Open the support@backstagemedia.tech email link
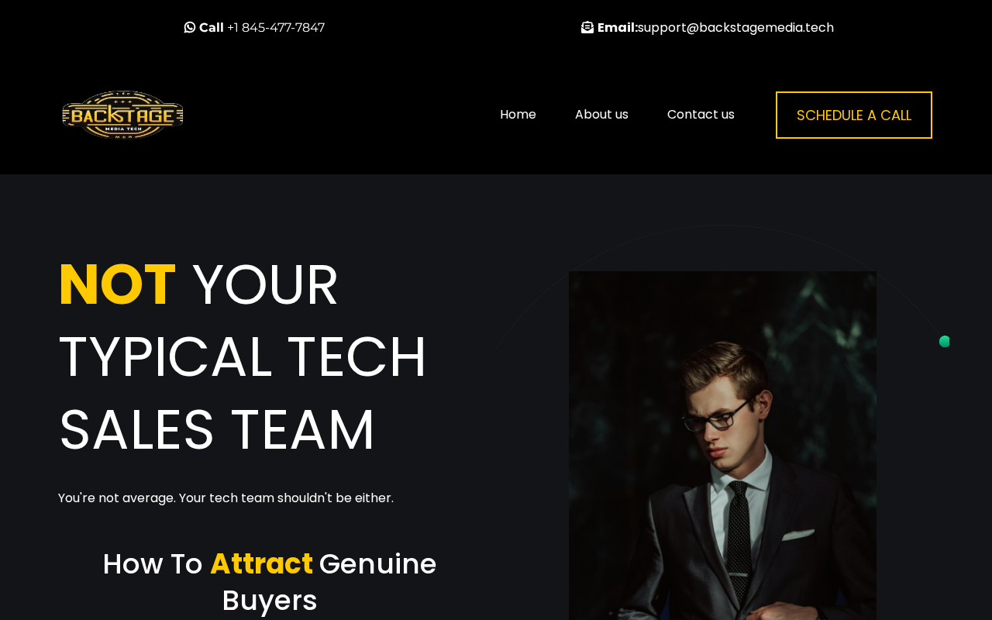The height and width of the screenshot is (620, 992). (x=735, y=28)
